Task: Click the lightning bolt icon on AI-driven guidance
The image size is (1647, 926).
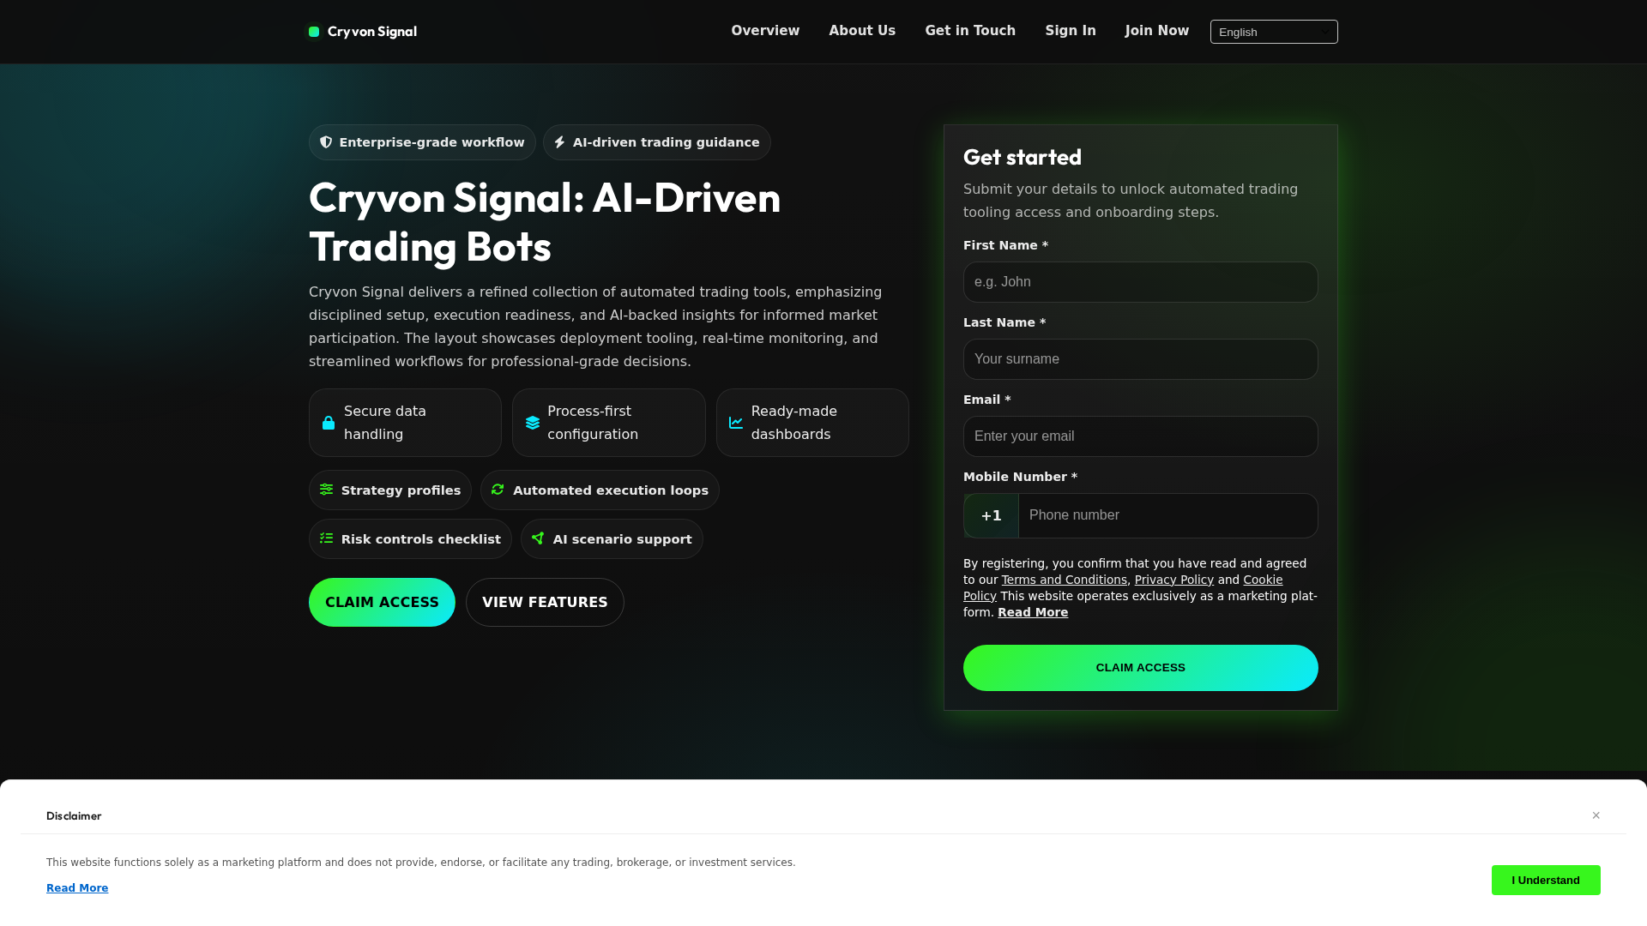Action: point(559,142)
